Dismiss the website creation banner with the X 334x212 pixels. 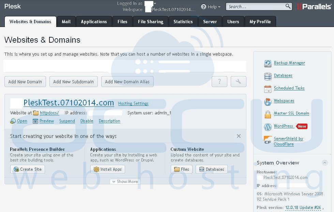pyautogui.click(x=239, y=136)
